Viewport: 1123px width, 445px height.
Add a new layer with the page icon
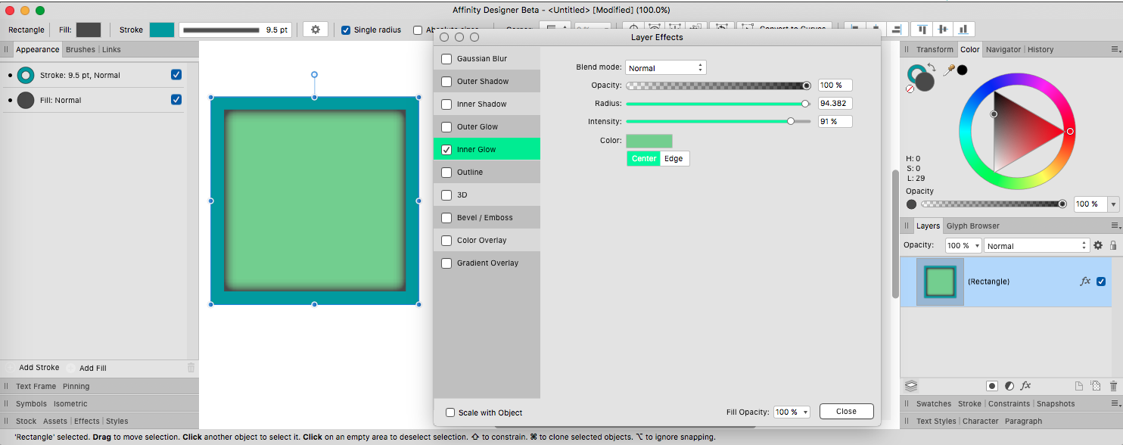1078,385
